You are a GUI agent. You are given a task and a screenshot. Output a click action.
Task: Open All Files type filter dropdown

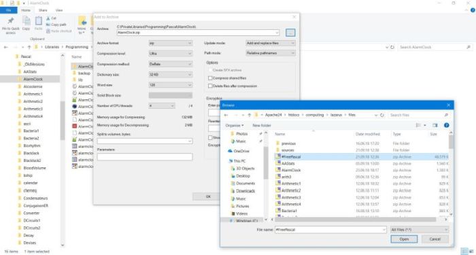pos(420,230)
